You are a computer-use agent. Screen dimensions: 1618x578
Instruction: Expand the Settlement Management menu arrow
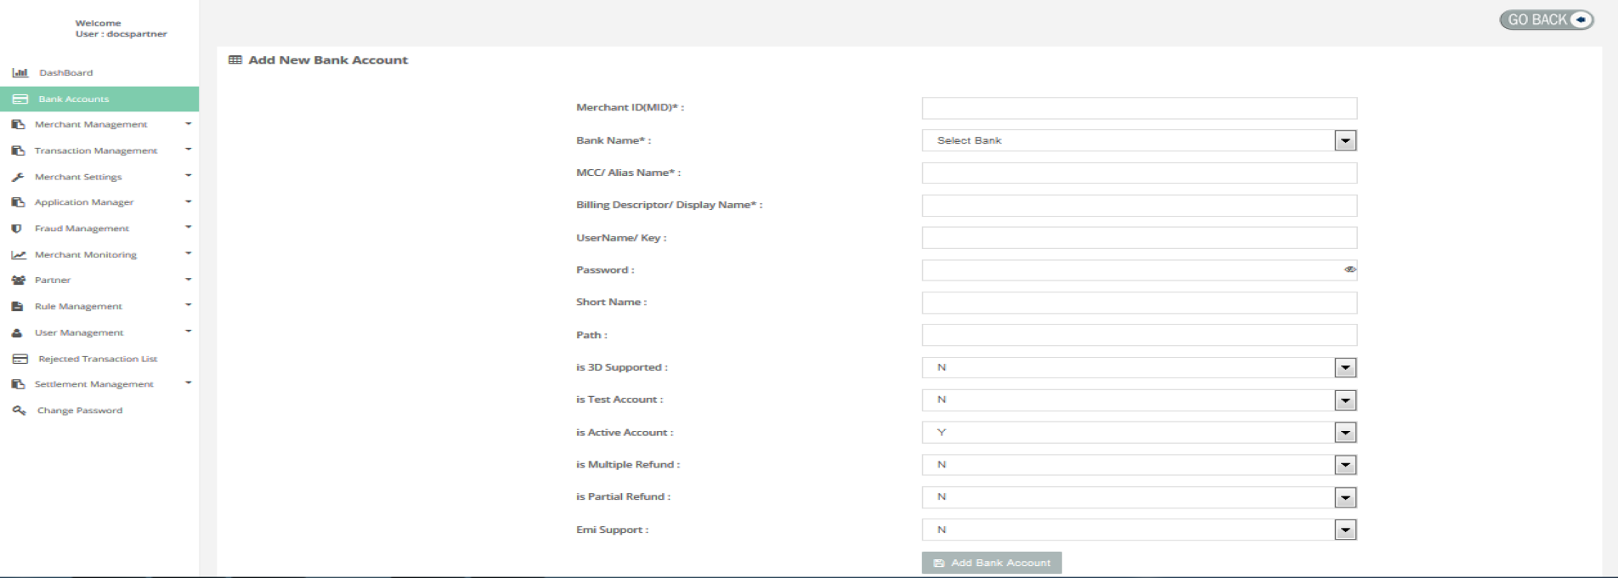[188, 383]
